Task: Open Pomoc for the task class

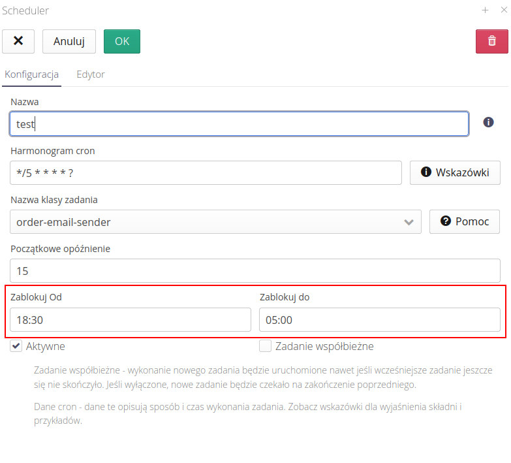Action: coord(465,221)
